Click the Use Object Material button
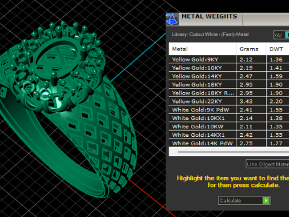 click(x=267, y=164)
